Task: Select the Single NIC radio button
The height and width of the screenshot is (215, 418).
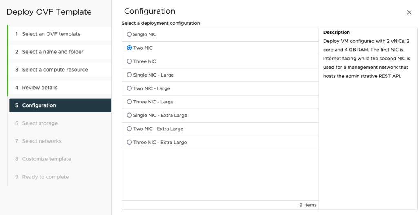Action: tap(129, 35)
